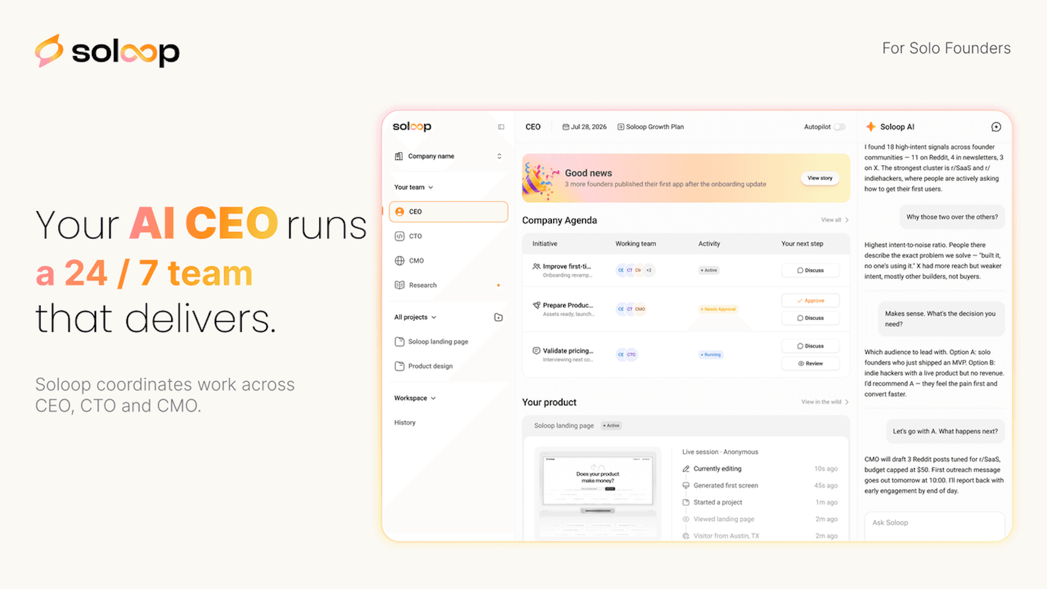
Task: Click calendar icon beside Jul 28, 2026
Action: click(x=566, y=127)
